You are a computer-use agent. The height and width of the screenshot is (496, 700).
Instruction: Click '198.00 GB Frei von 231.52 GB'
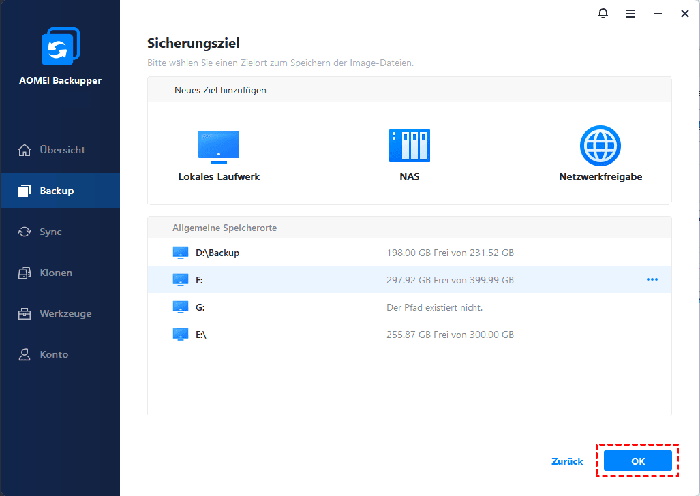pos(450,253)
